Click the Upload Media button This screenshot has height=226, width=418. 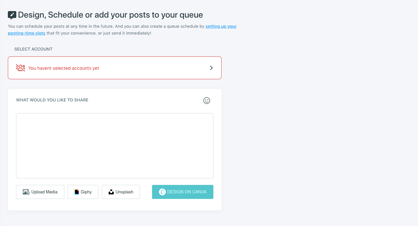pyautogui.click(x=40, y=192)
